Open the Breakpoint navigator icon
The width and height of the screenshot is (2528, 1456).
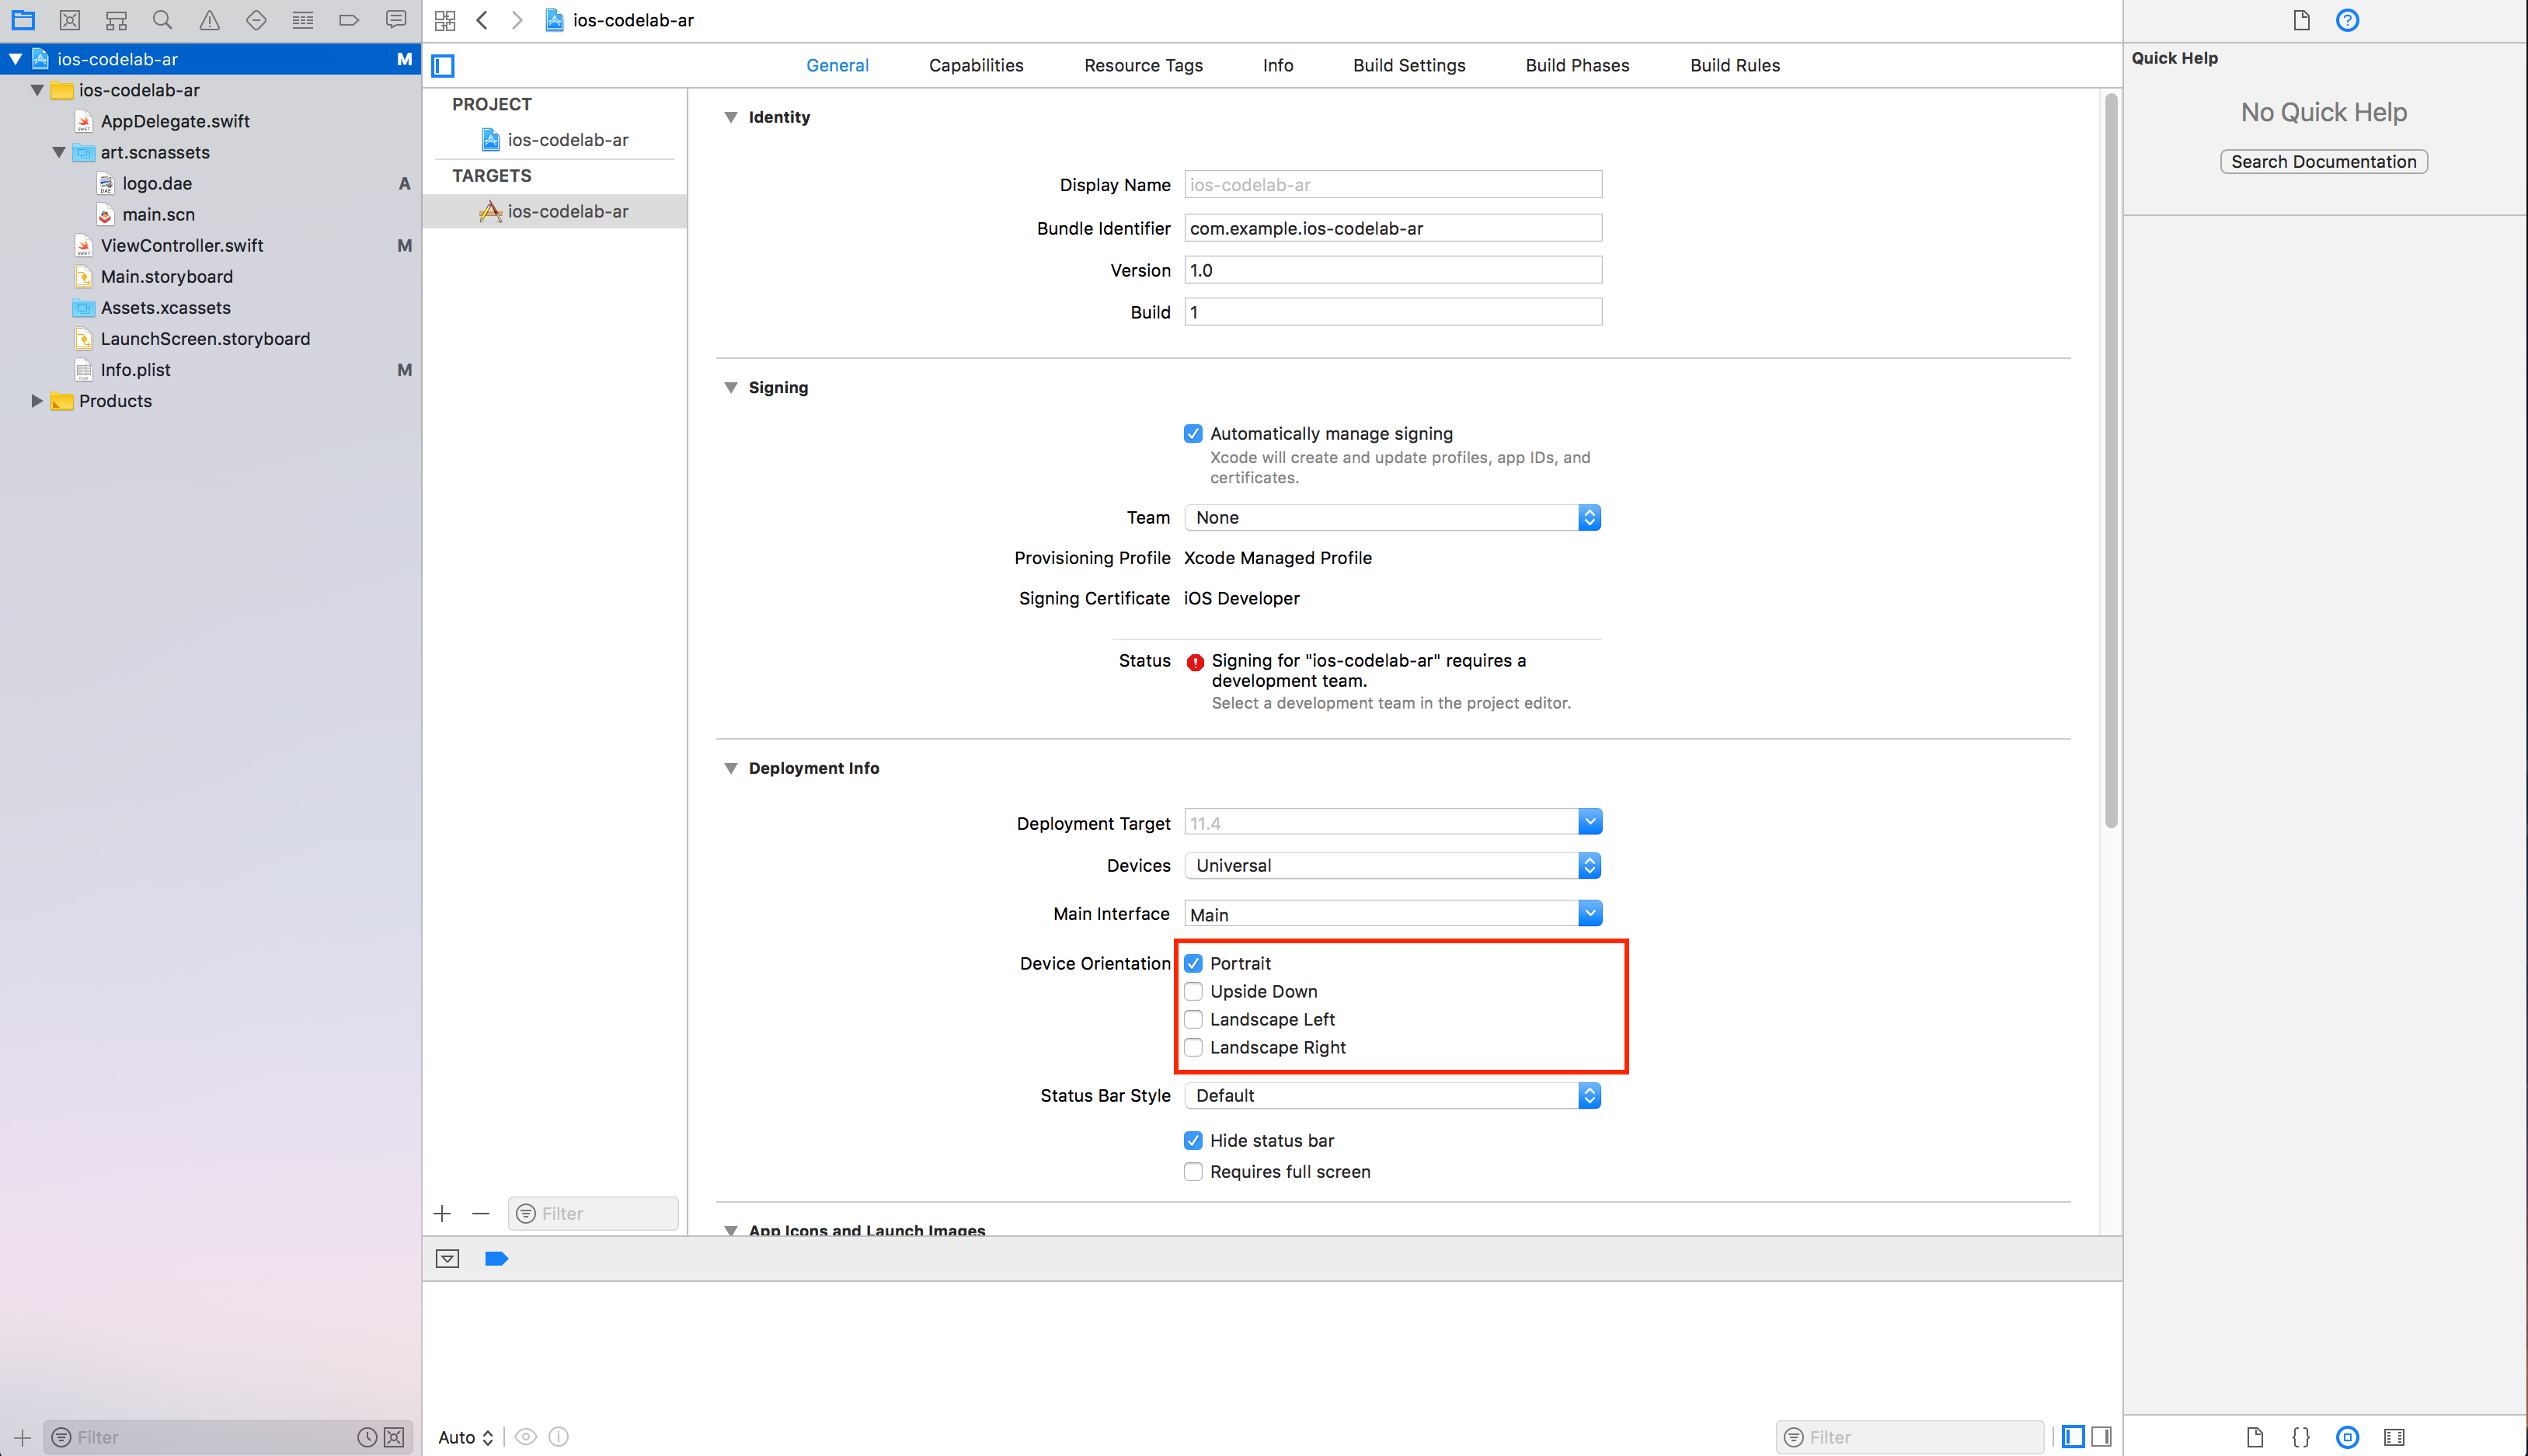349,20
